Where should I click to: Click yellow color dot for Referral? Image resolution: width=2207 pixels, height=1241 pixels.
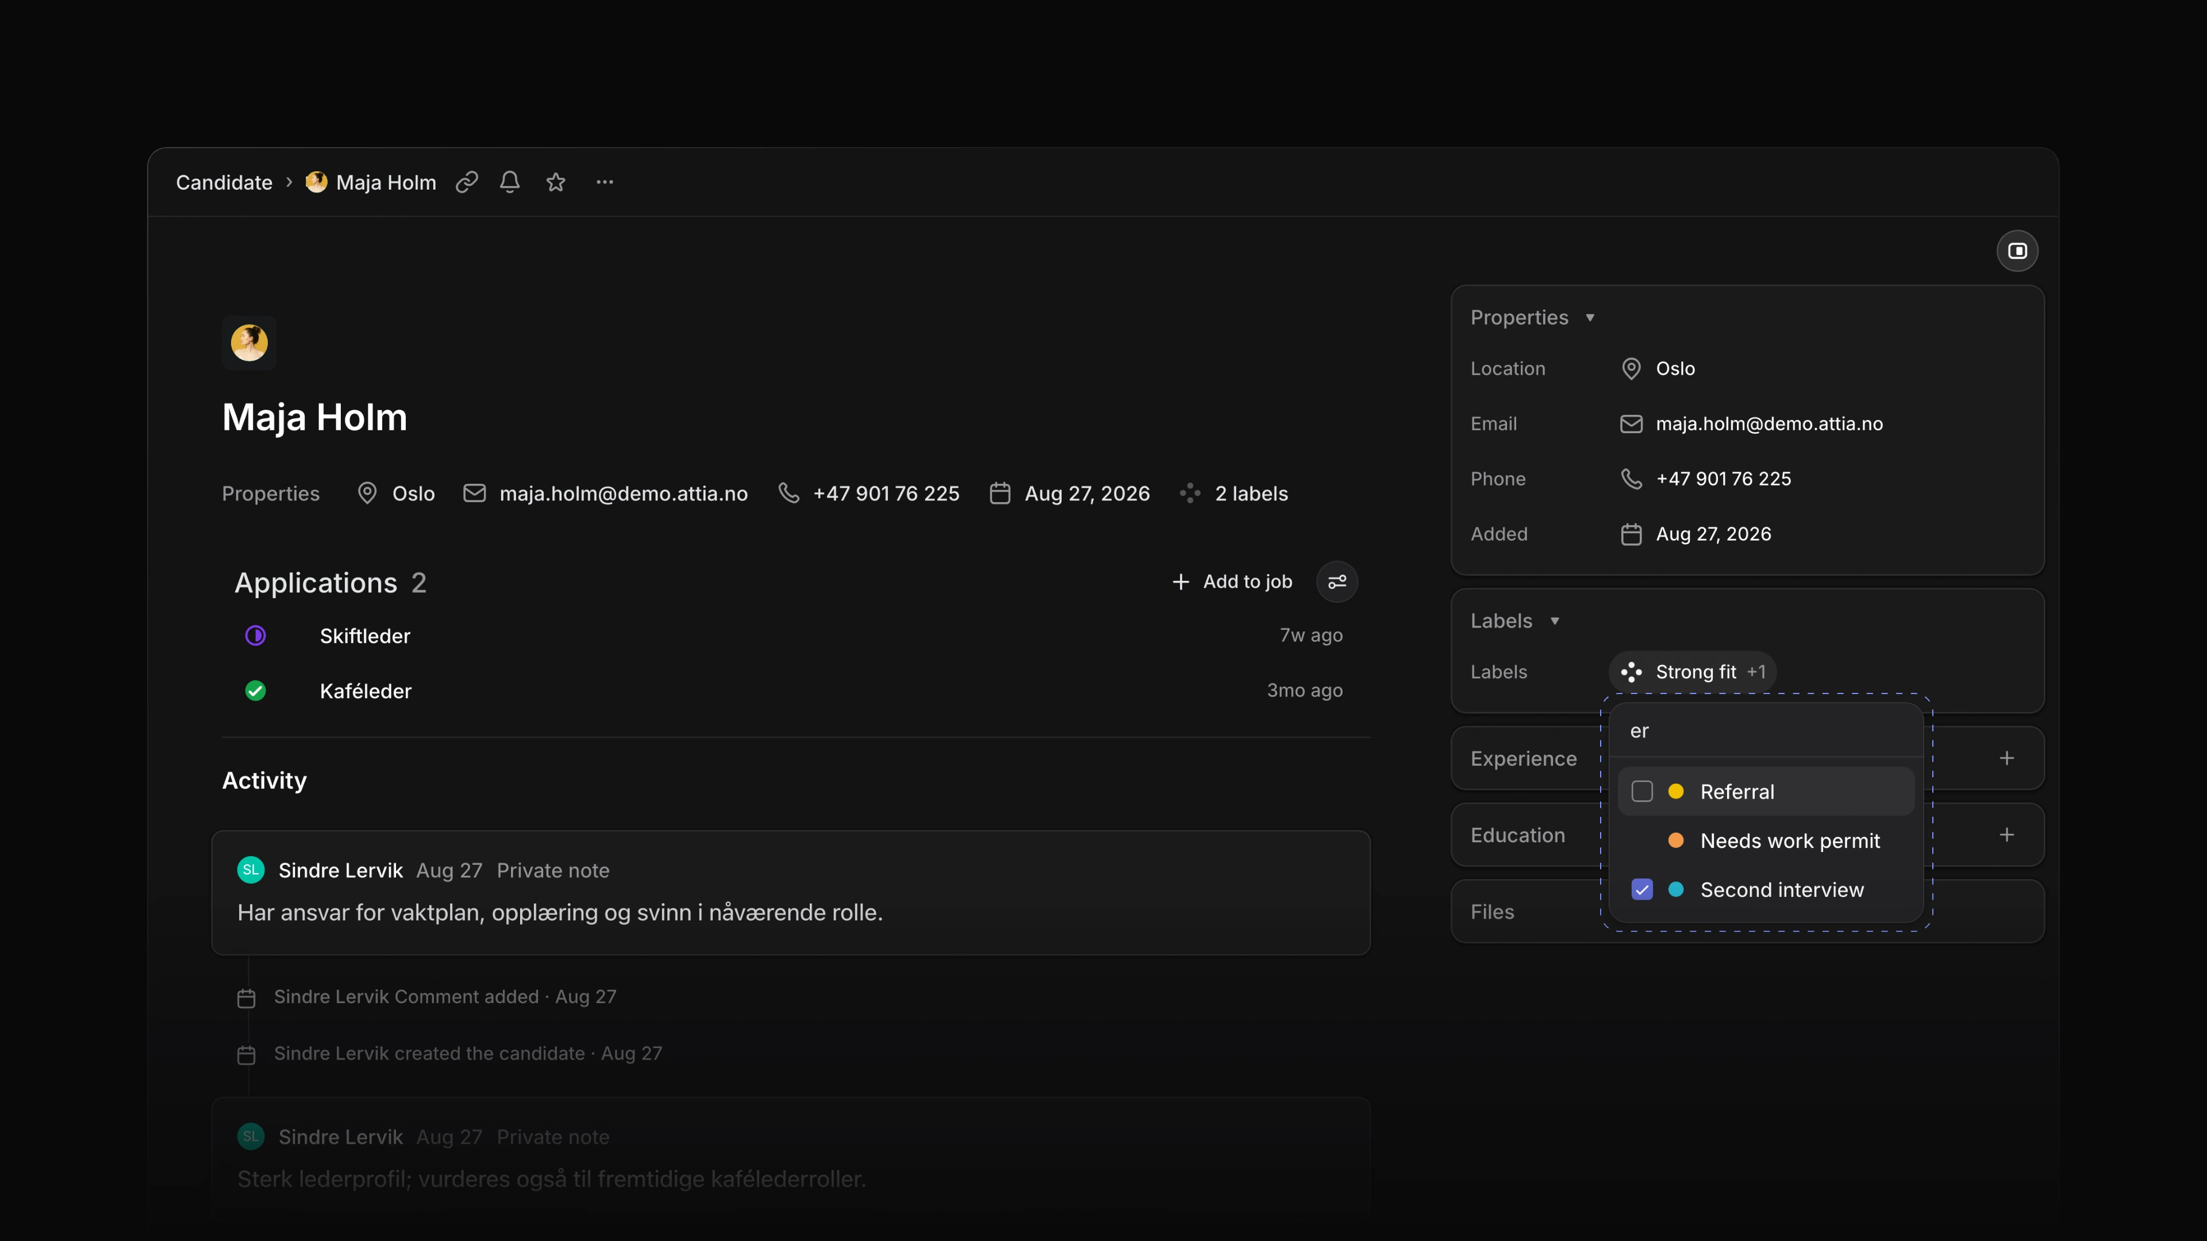pos(1676,791)
